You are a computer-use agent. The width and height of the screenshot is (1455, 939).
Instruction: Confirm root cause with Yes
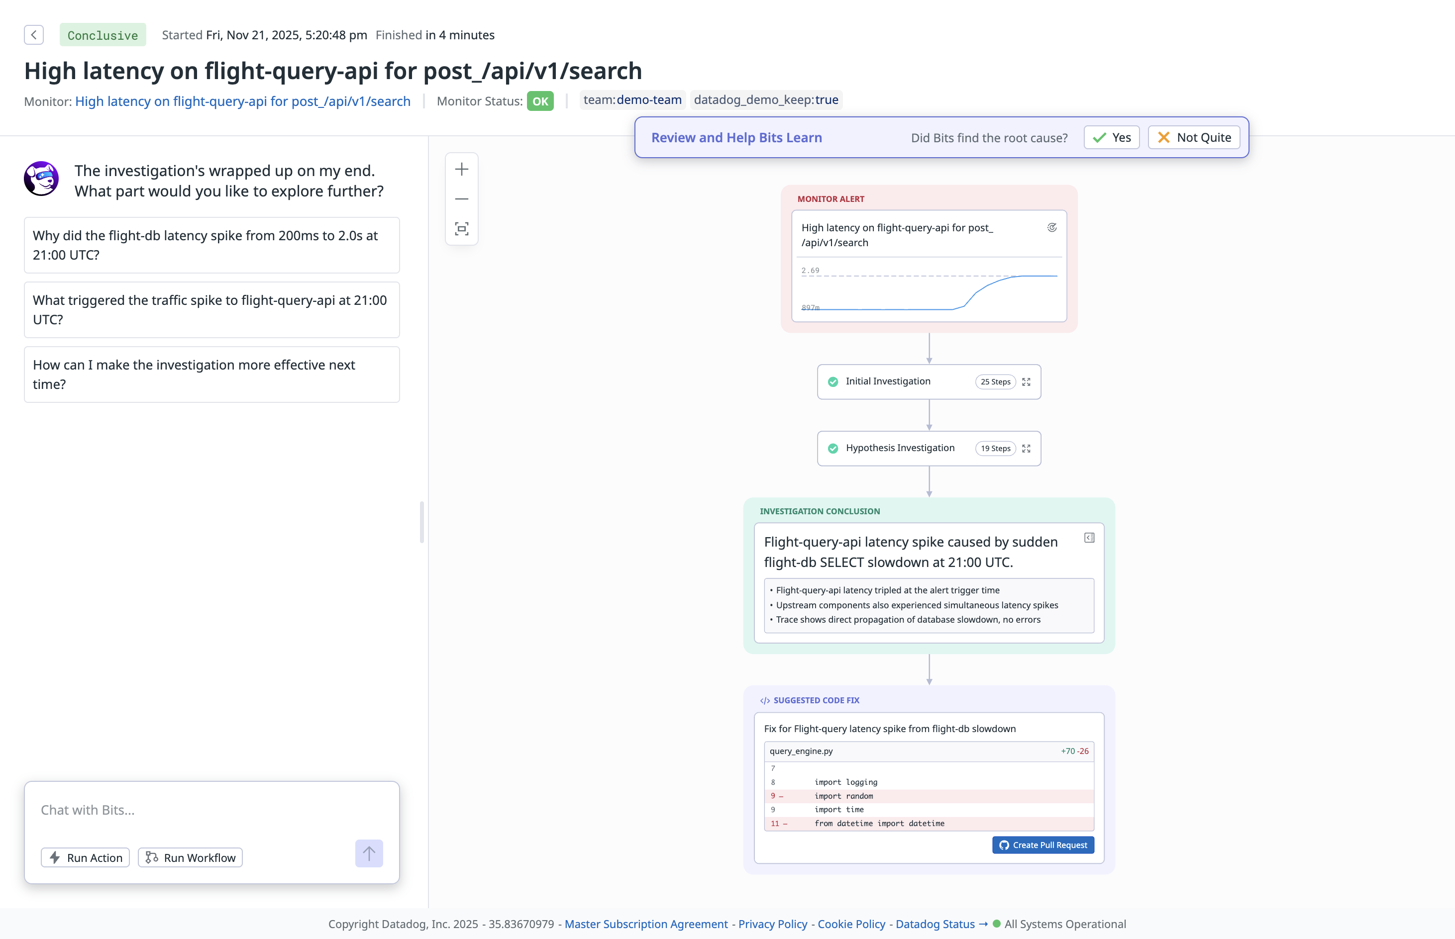point(1112,138)
